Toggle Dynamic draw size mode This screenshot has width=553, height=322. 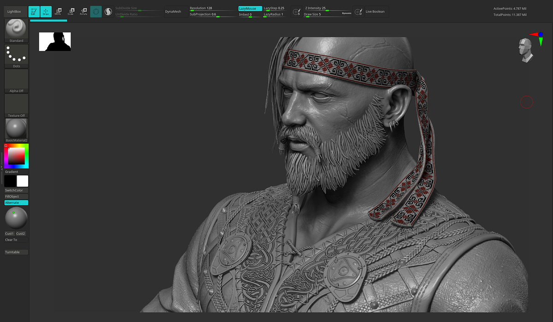pyautogui.click(x=347, y=13)
